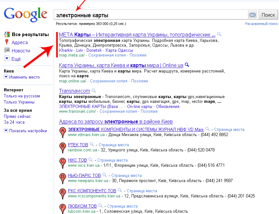Click the preview magnifier beside РТЕК ТОВ
The width and height of the screenshot is (279, 214).
point(92,144)
